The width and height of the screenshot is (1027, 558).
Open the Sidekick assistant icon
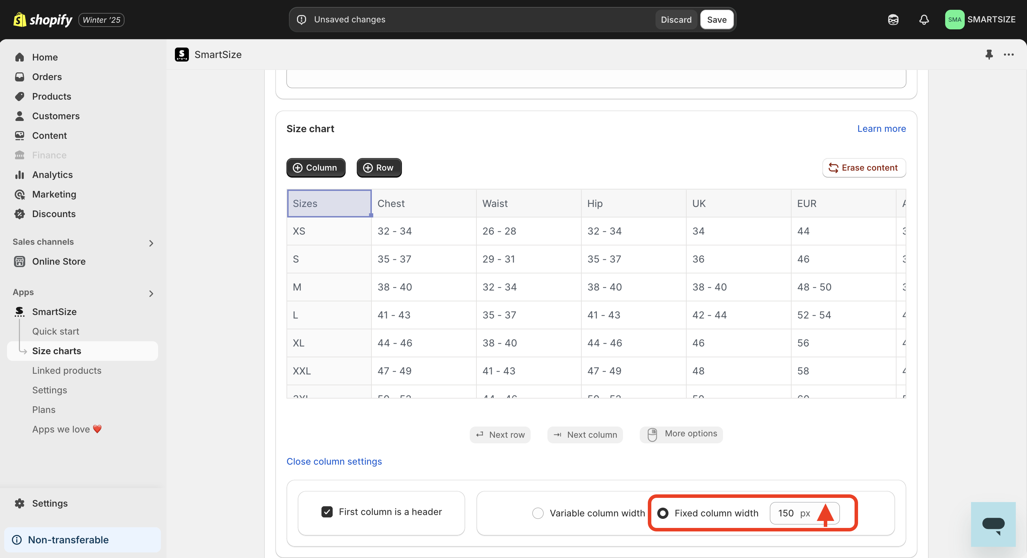click(893, 20)
